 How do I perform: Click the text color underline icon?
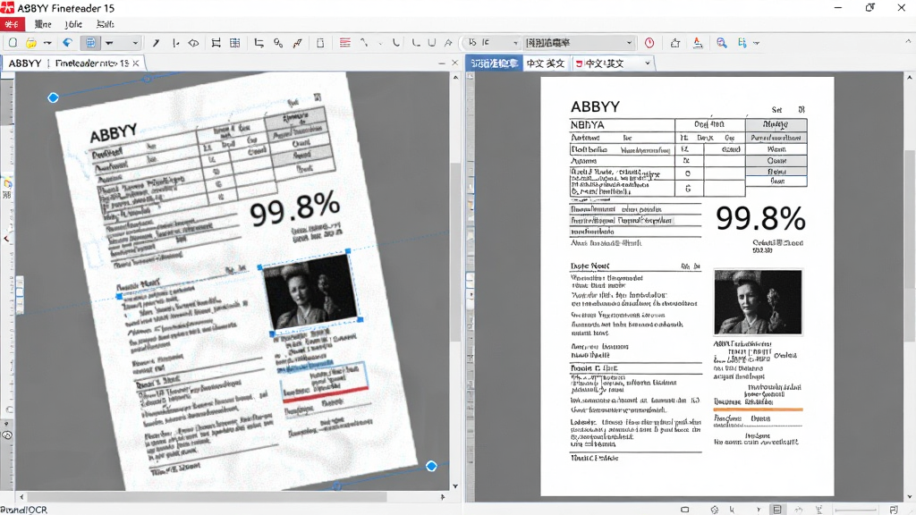pyautogui.click(x=698, y=43)
